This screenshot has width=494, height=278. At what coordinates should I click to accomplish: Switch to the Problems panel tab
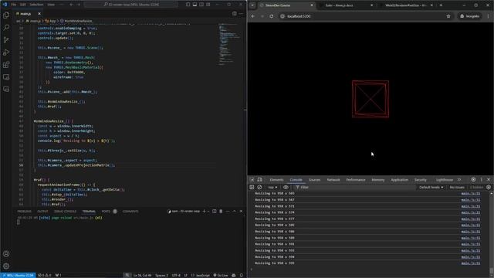(x=24, y=211)
